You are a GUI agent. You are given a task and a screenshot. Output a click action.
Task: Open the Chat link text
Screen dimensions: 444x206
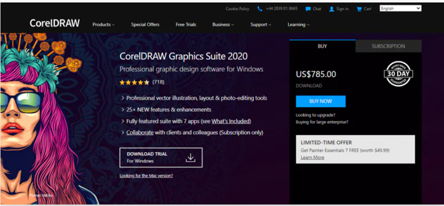coord(317,9)
